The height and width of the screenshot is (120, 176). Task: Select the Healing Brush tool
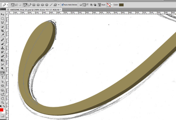tap(2, 40)
